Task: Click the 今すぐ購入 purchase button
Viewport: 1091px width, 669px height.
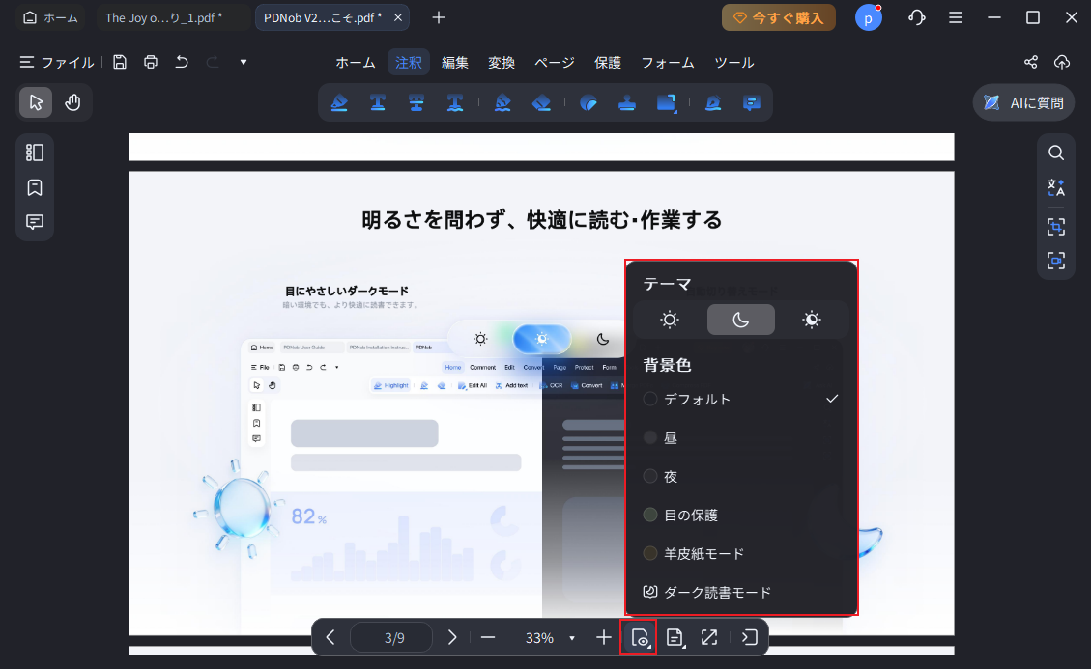Action: pos(778,17)
